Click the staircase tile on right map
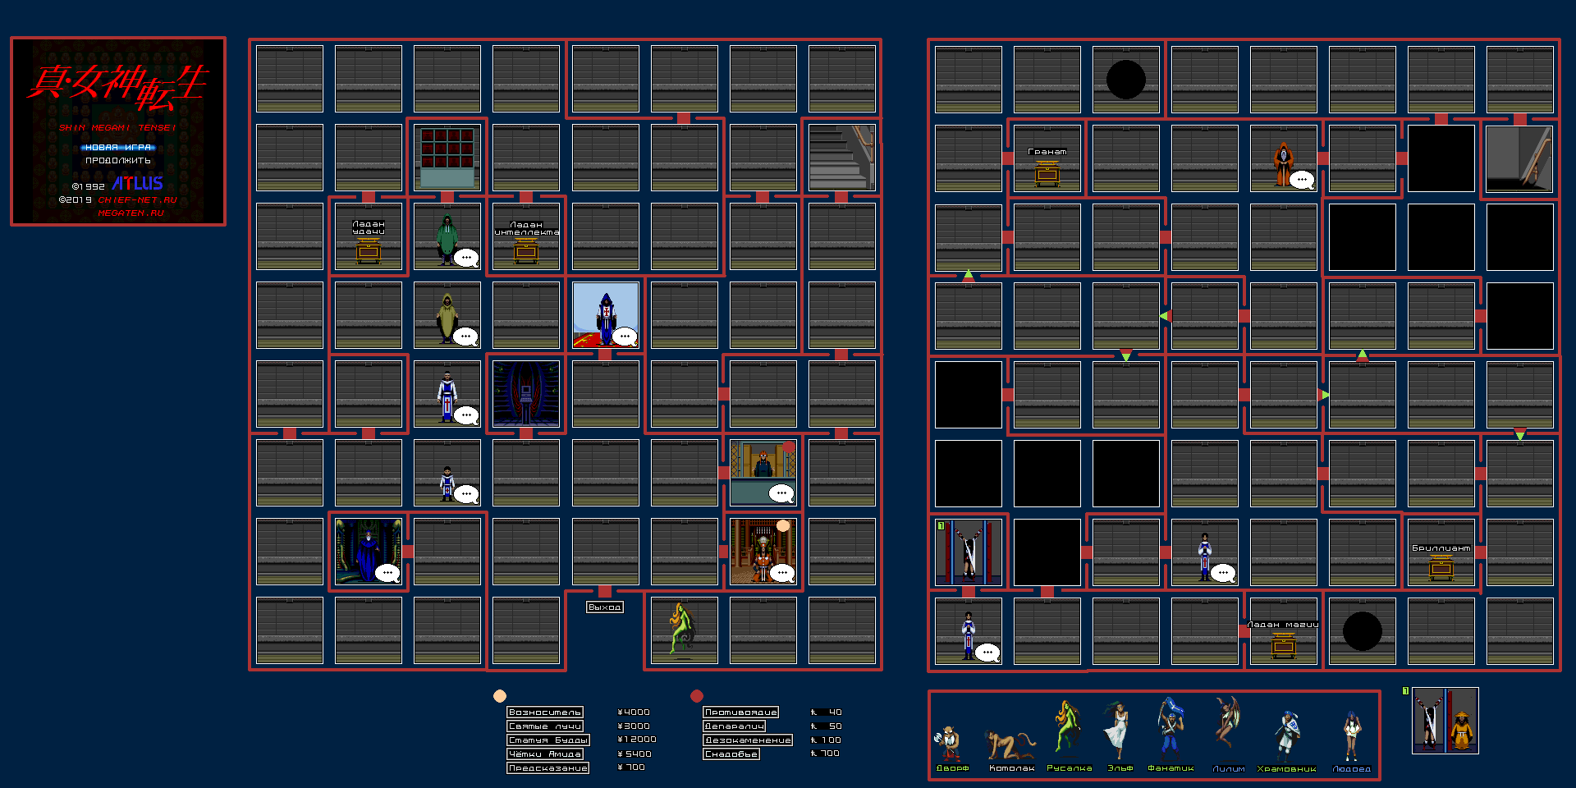The height and width of the screenshot is (788, 1576). pyautogui.click(x=1520, y=158)
